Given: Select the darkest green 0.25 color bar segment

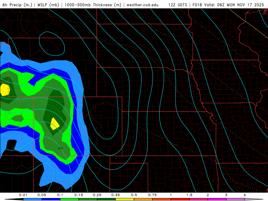Looking at the screenshot, I should [x=106, y=199].
